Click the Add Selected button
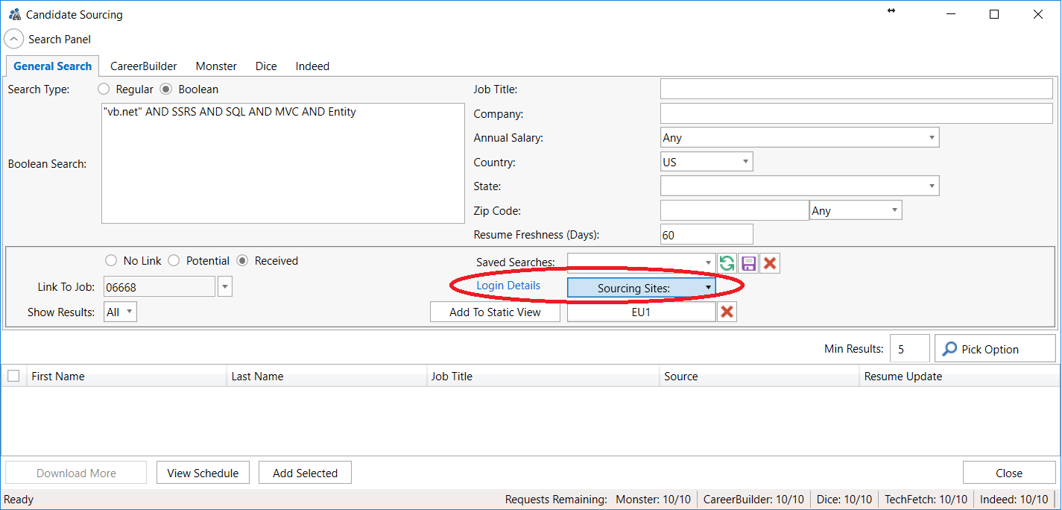1062x510 pixels. click(x=305, y=473)
